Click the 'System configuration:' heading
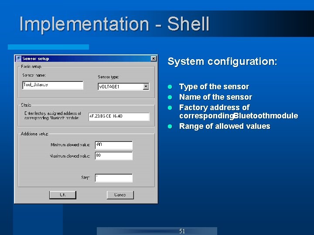314x235 pixels. (x=222, y=61)
